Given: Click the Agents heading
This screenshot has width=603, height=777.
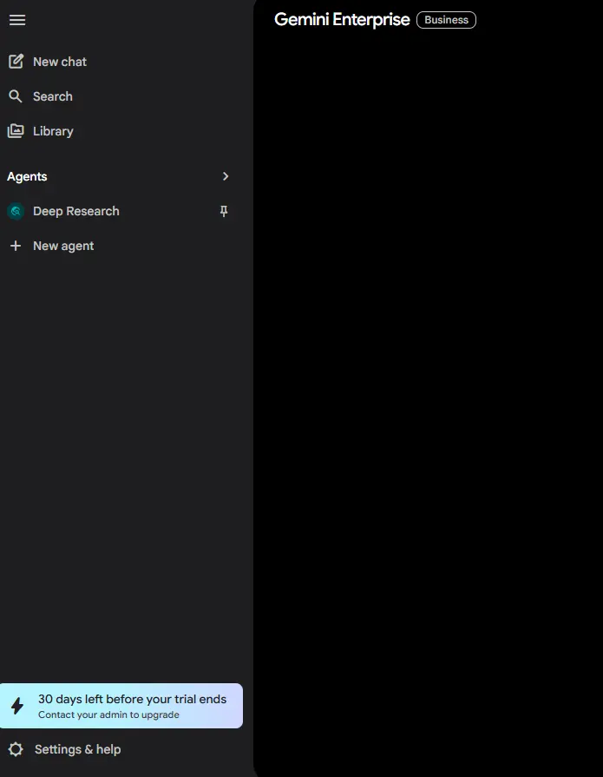Looking at the screenshot, I should pyautogui.click(x=27, y=176).
